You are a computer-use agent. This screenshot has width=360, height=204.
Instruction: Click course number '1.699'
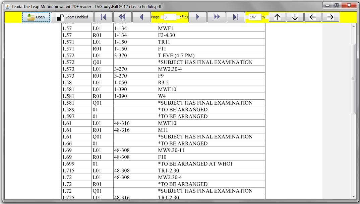coord(68,164)
